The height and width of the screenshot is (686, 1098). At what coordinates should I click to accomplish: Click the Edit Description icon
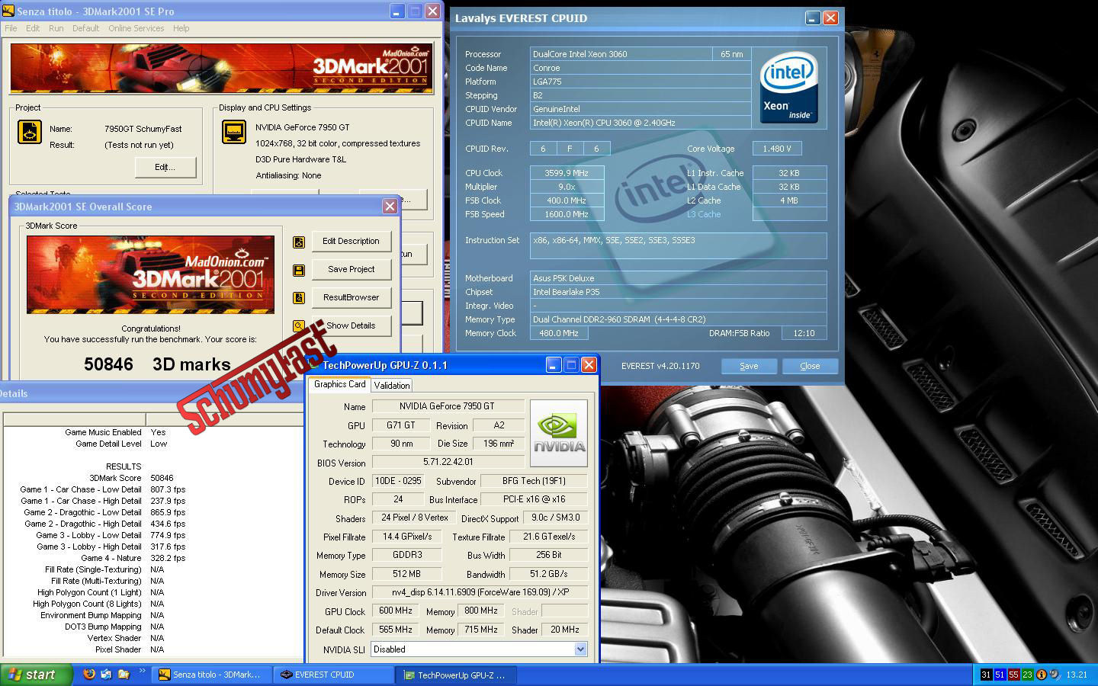pyautogui.click(x=299, y=242)
